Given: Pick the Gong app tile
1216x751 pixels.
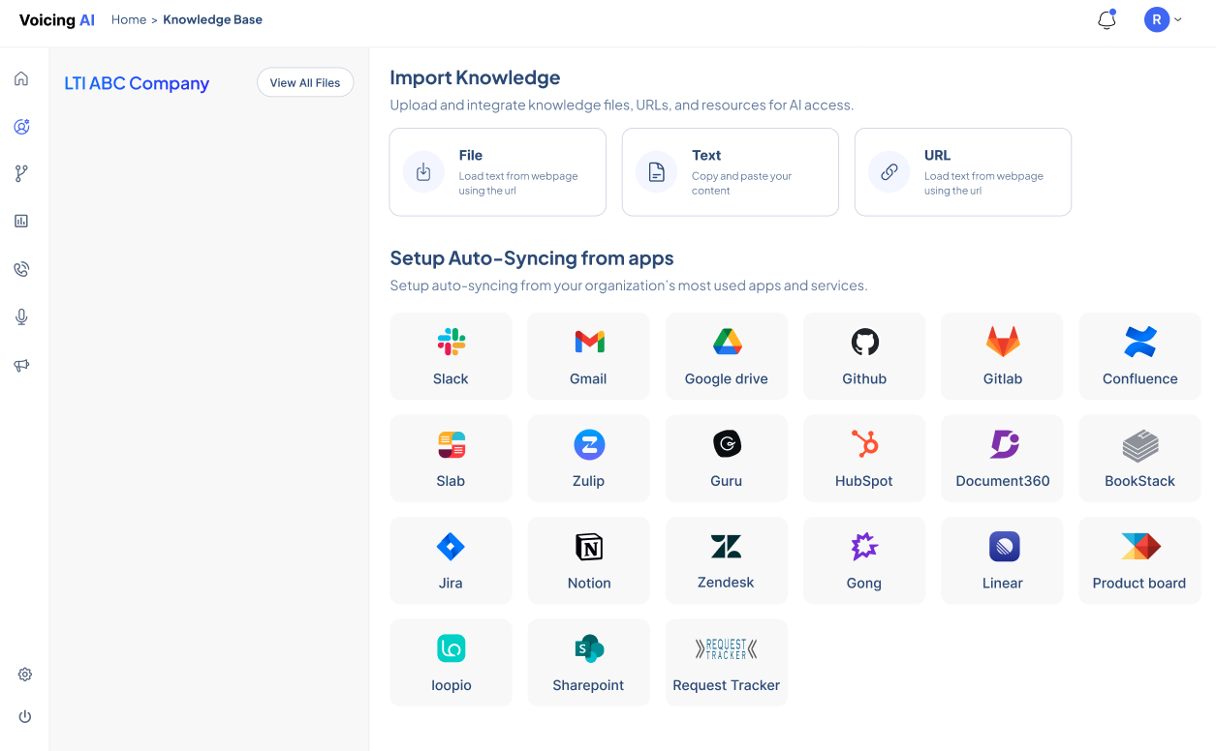Looking at the screenshot, I should 864,560.
